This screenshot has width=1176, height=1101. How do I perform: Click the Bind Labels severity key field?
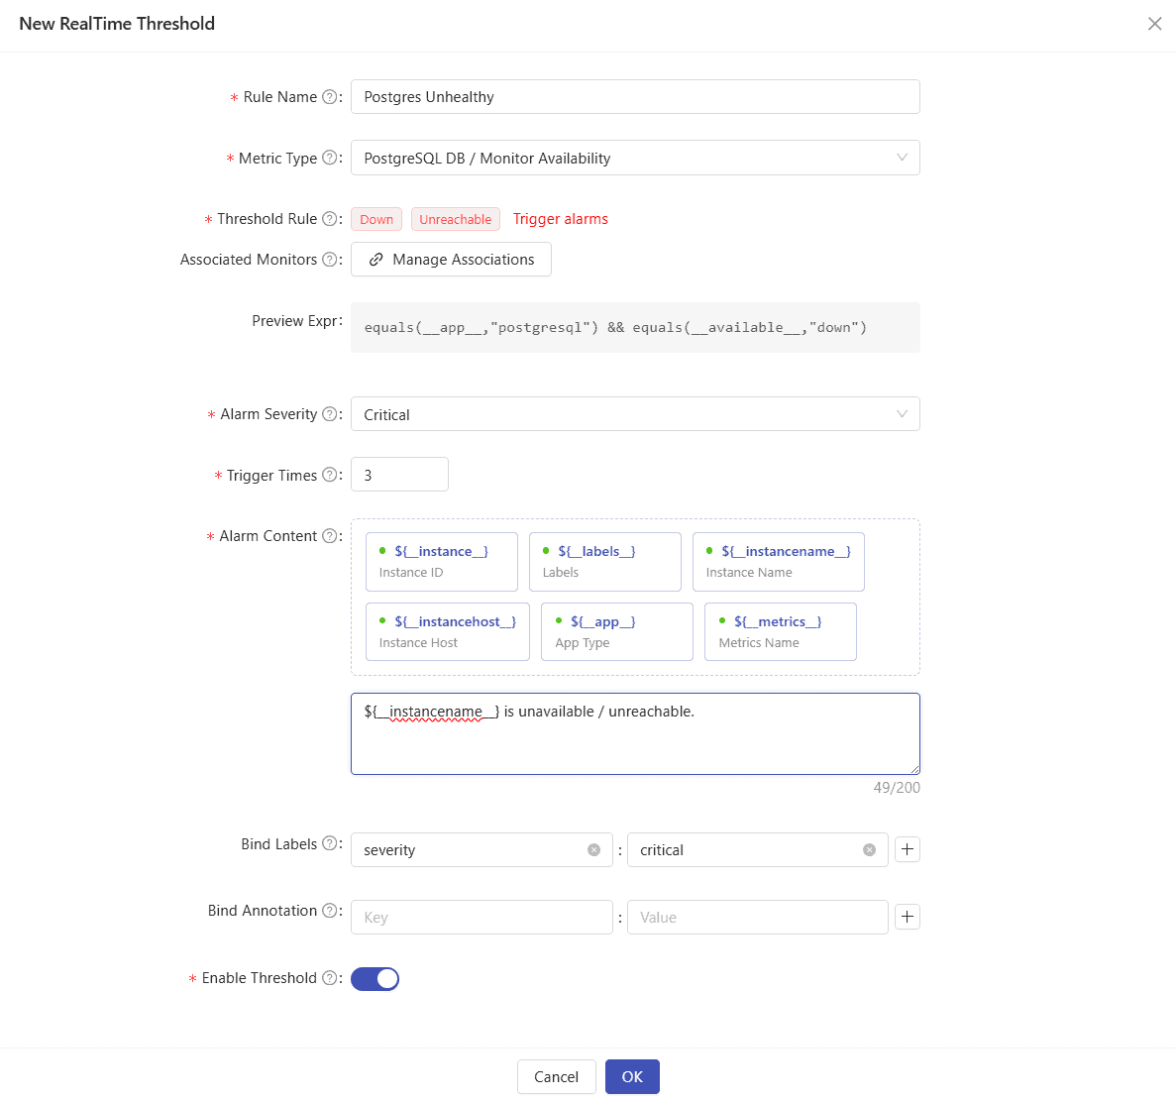click(x=481, y=849)
